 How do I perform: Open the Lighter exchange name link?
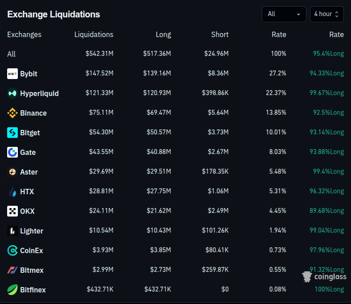point(32,231)
